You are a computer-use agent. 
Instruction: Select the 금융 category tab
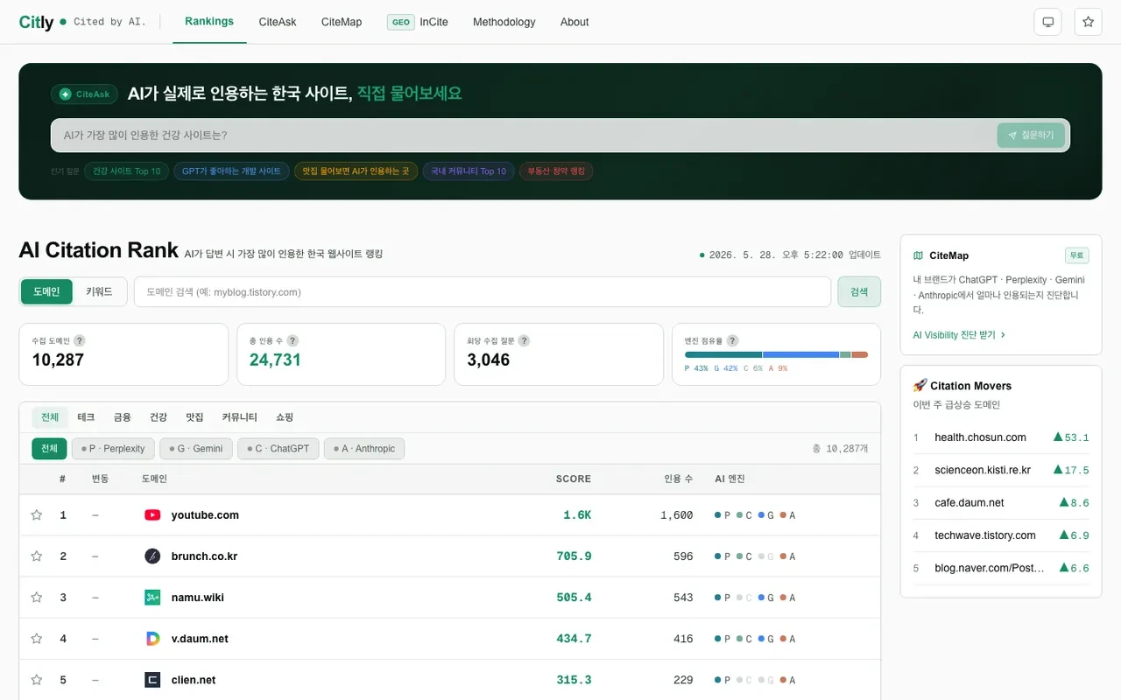click(122, 417)
